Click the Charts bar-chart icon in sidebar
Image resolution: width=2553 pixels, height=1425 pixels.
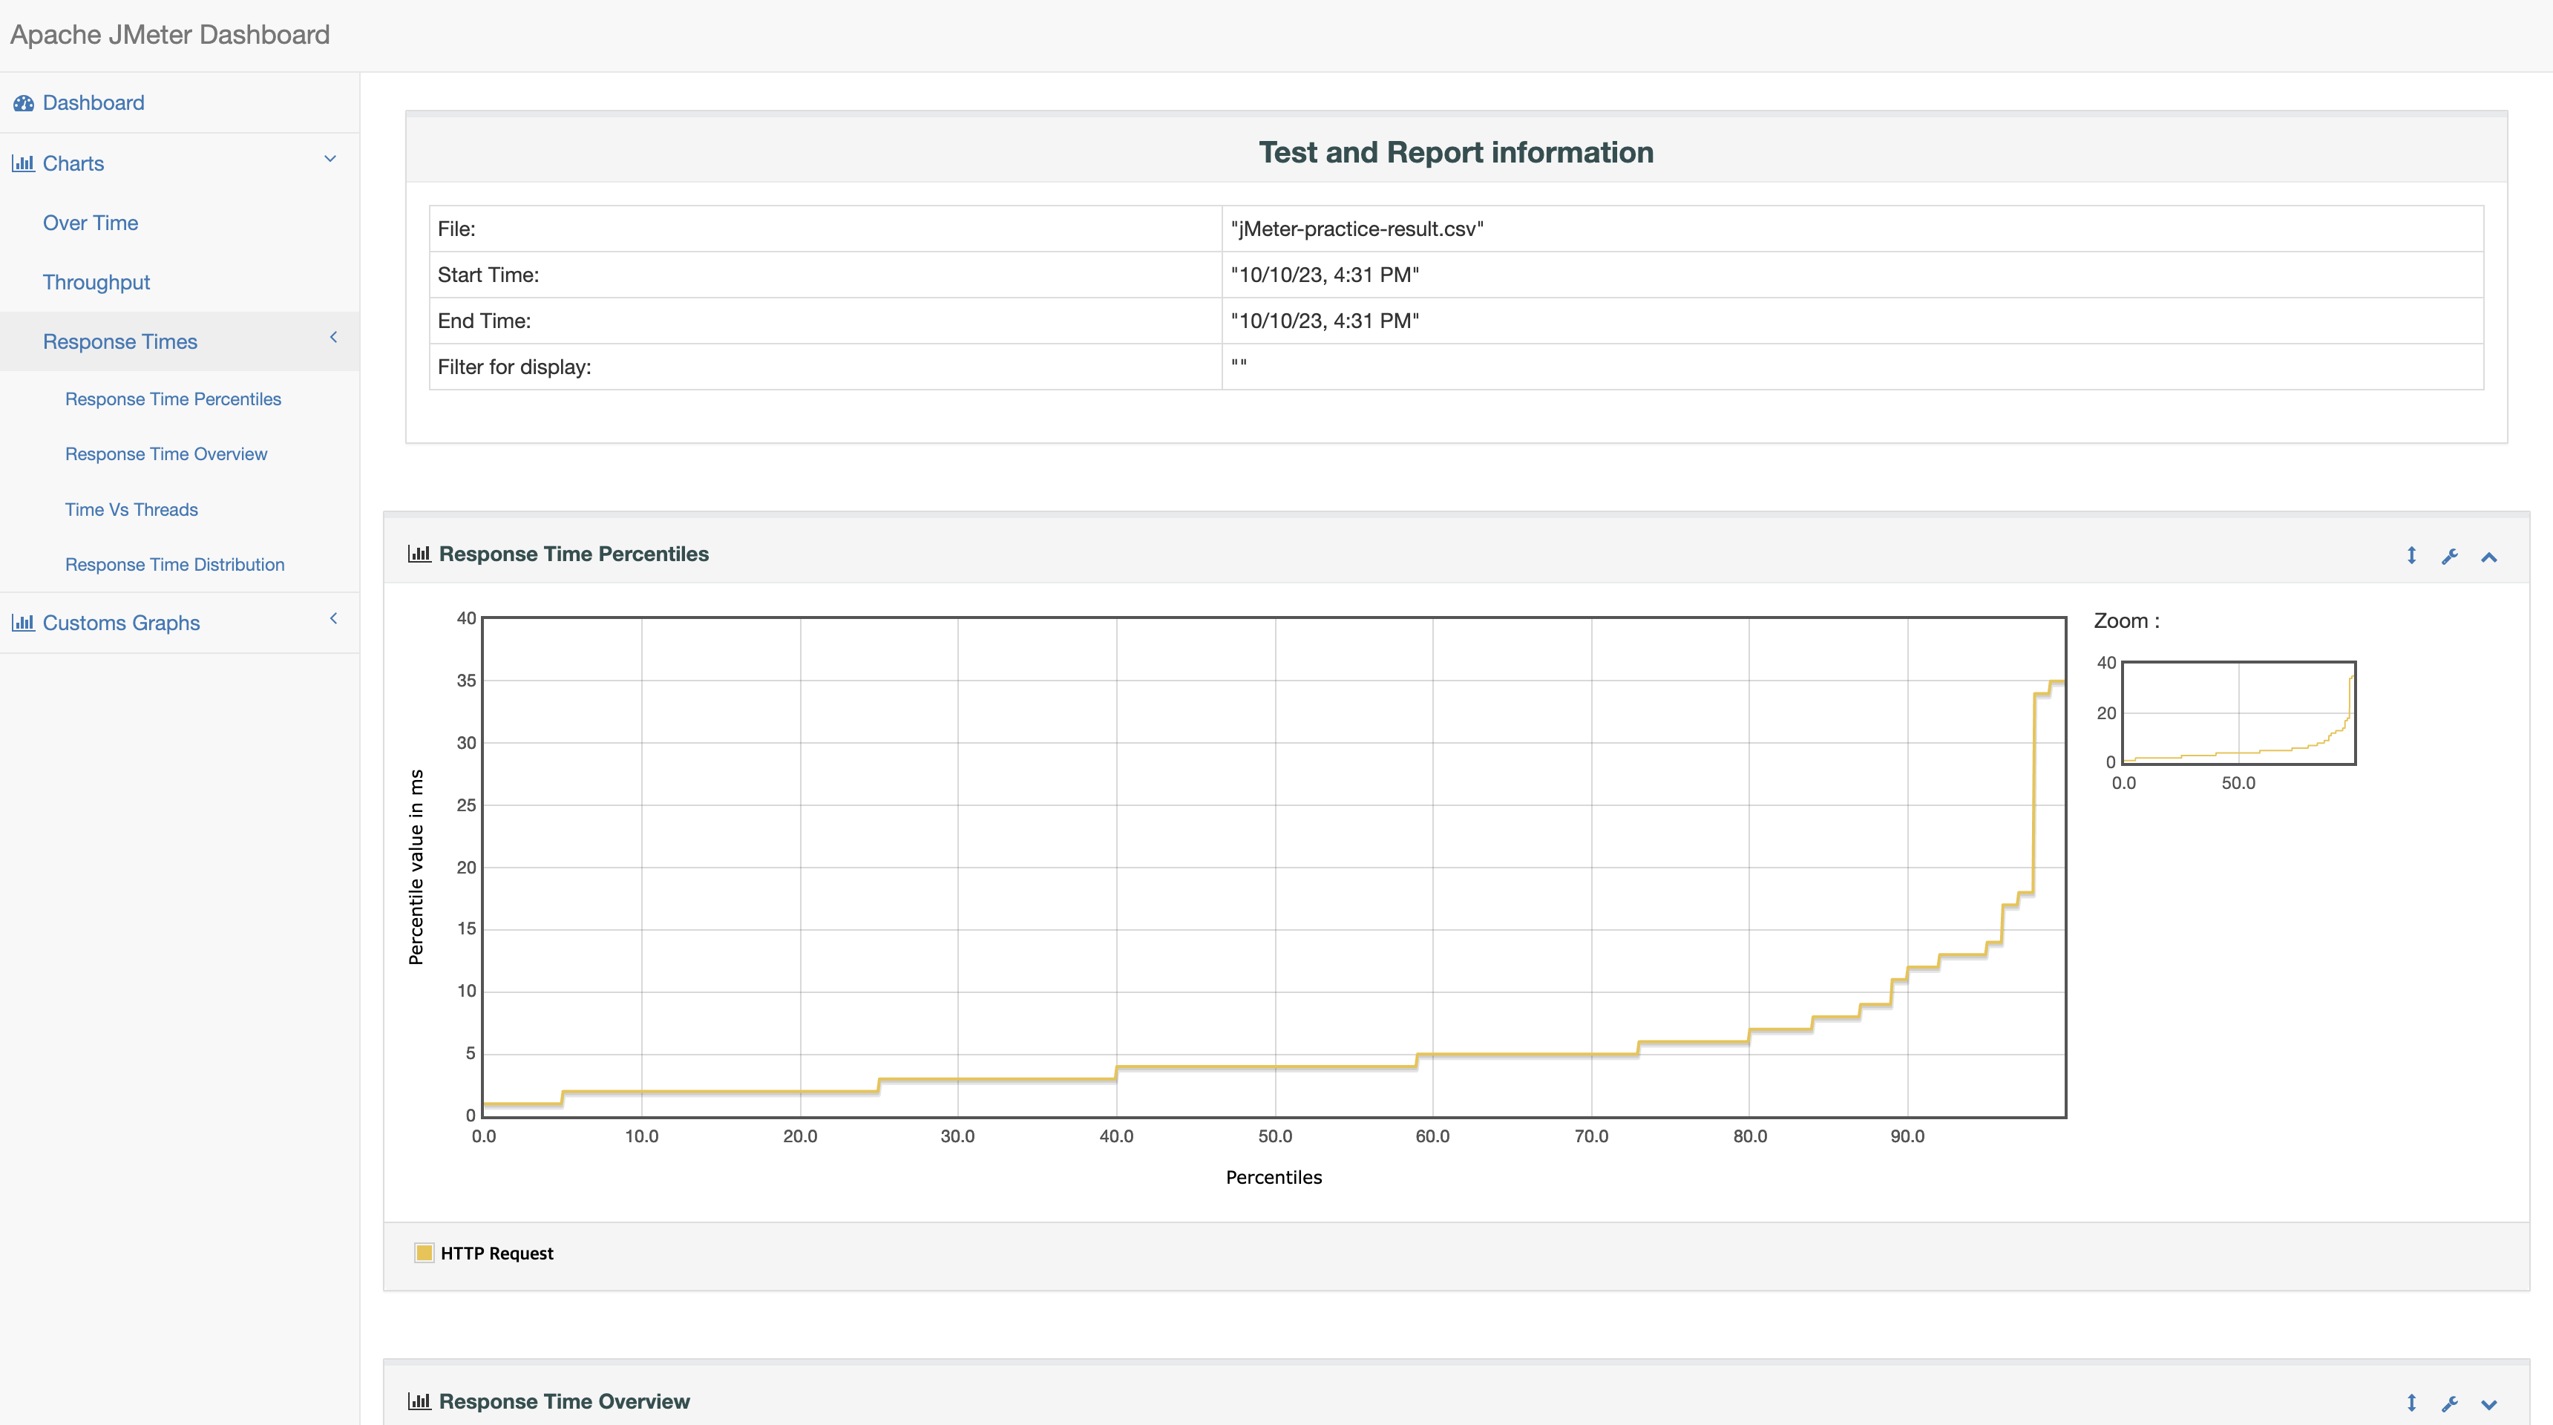(23, 163)
